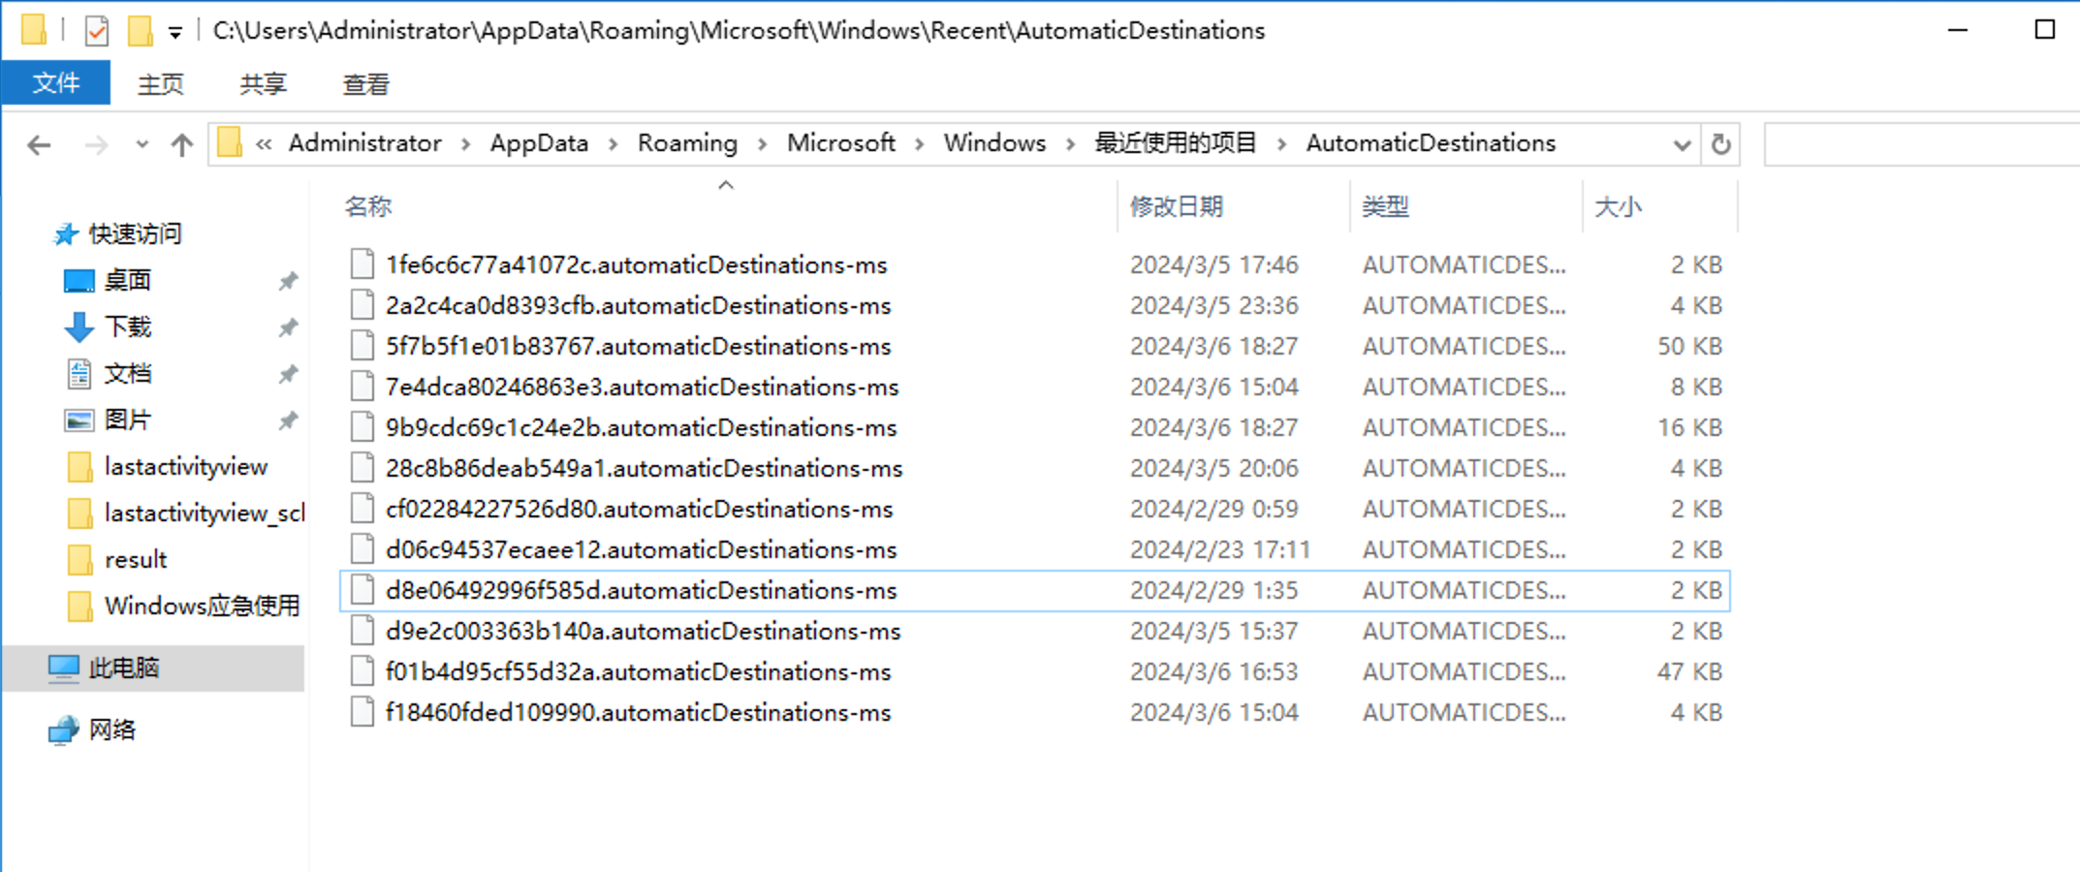Screen dimensions: 2080x872
Task: Click the search box input field
Action: tap(1919, 144)
